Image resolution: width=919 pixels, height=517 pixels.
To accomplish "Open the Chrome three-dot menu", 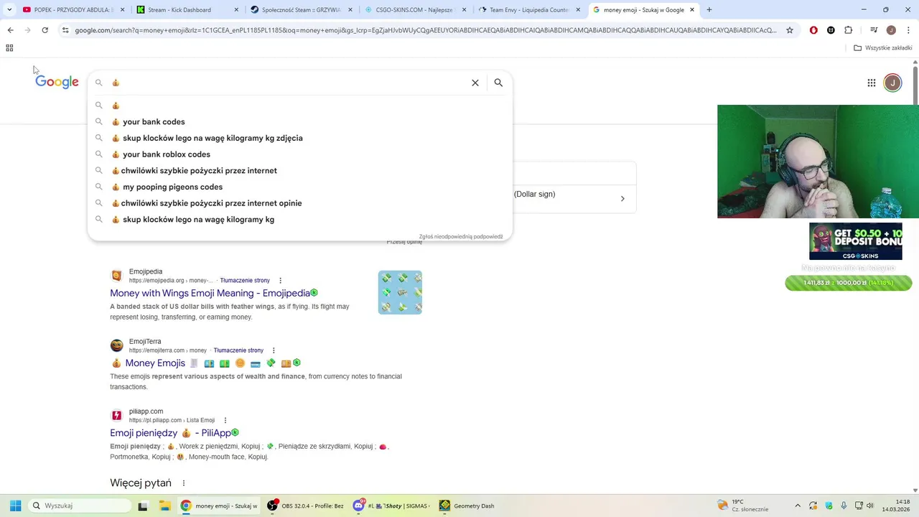I will coord(908,30).
